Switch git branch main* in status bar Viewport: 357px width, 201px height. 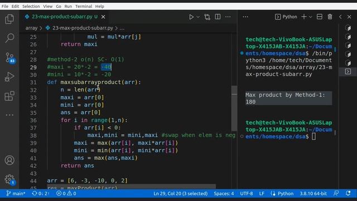point(16,194)
